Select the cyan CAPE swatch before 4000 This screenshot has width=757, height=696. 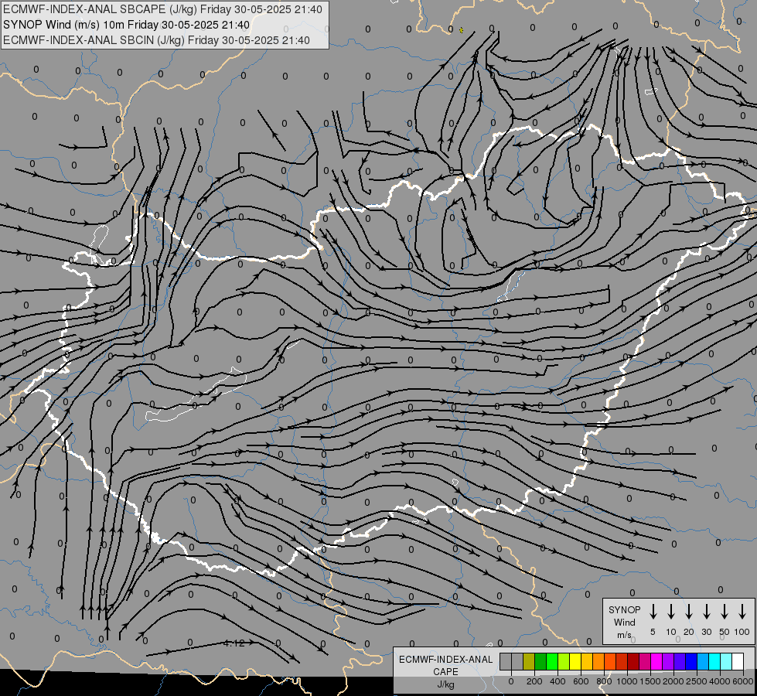[x=714, y=661]
